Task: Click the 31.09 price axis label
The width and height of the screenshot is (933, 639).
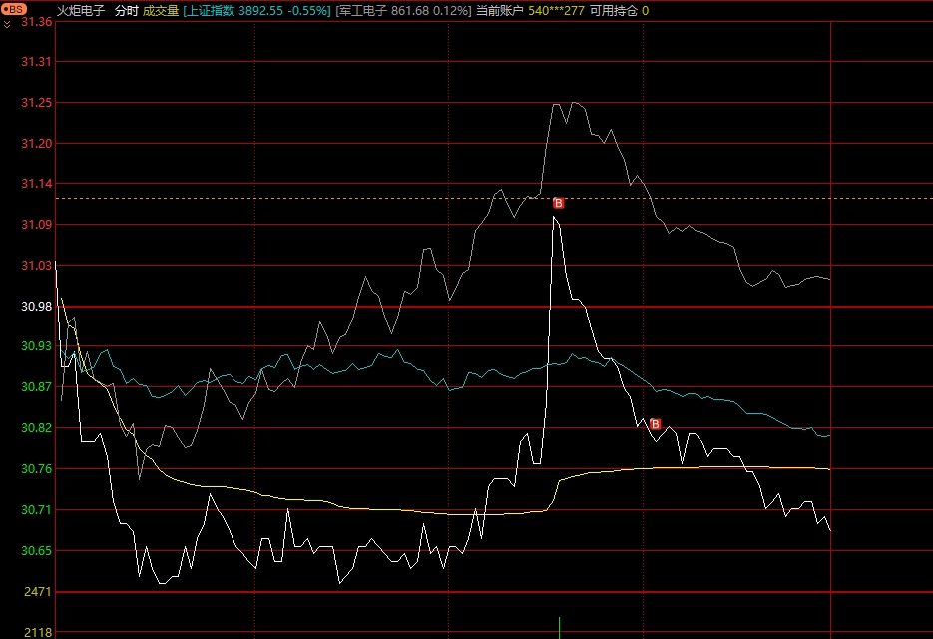Action: coord(37,225)
